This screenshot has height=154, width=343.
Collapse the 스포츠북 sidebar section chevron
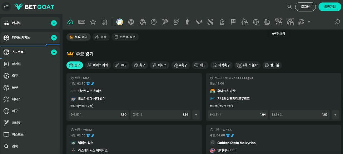(54, 52)
